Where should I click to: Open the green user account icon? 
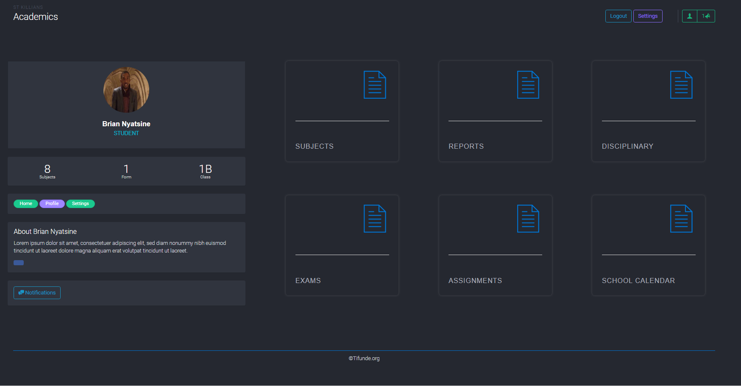tap(690, 16)
